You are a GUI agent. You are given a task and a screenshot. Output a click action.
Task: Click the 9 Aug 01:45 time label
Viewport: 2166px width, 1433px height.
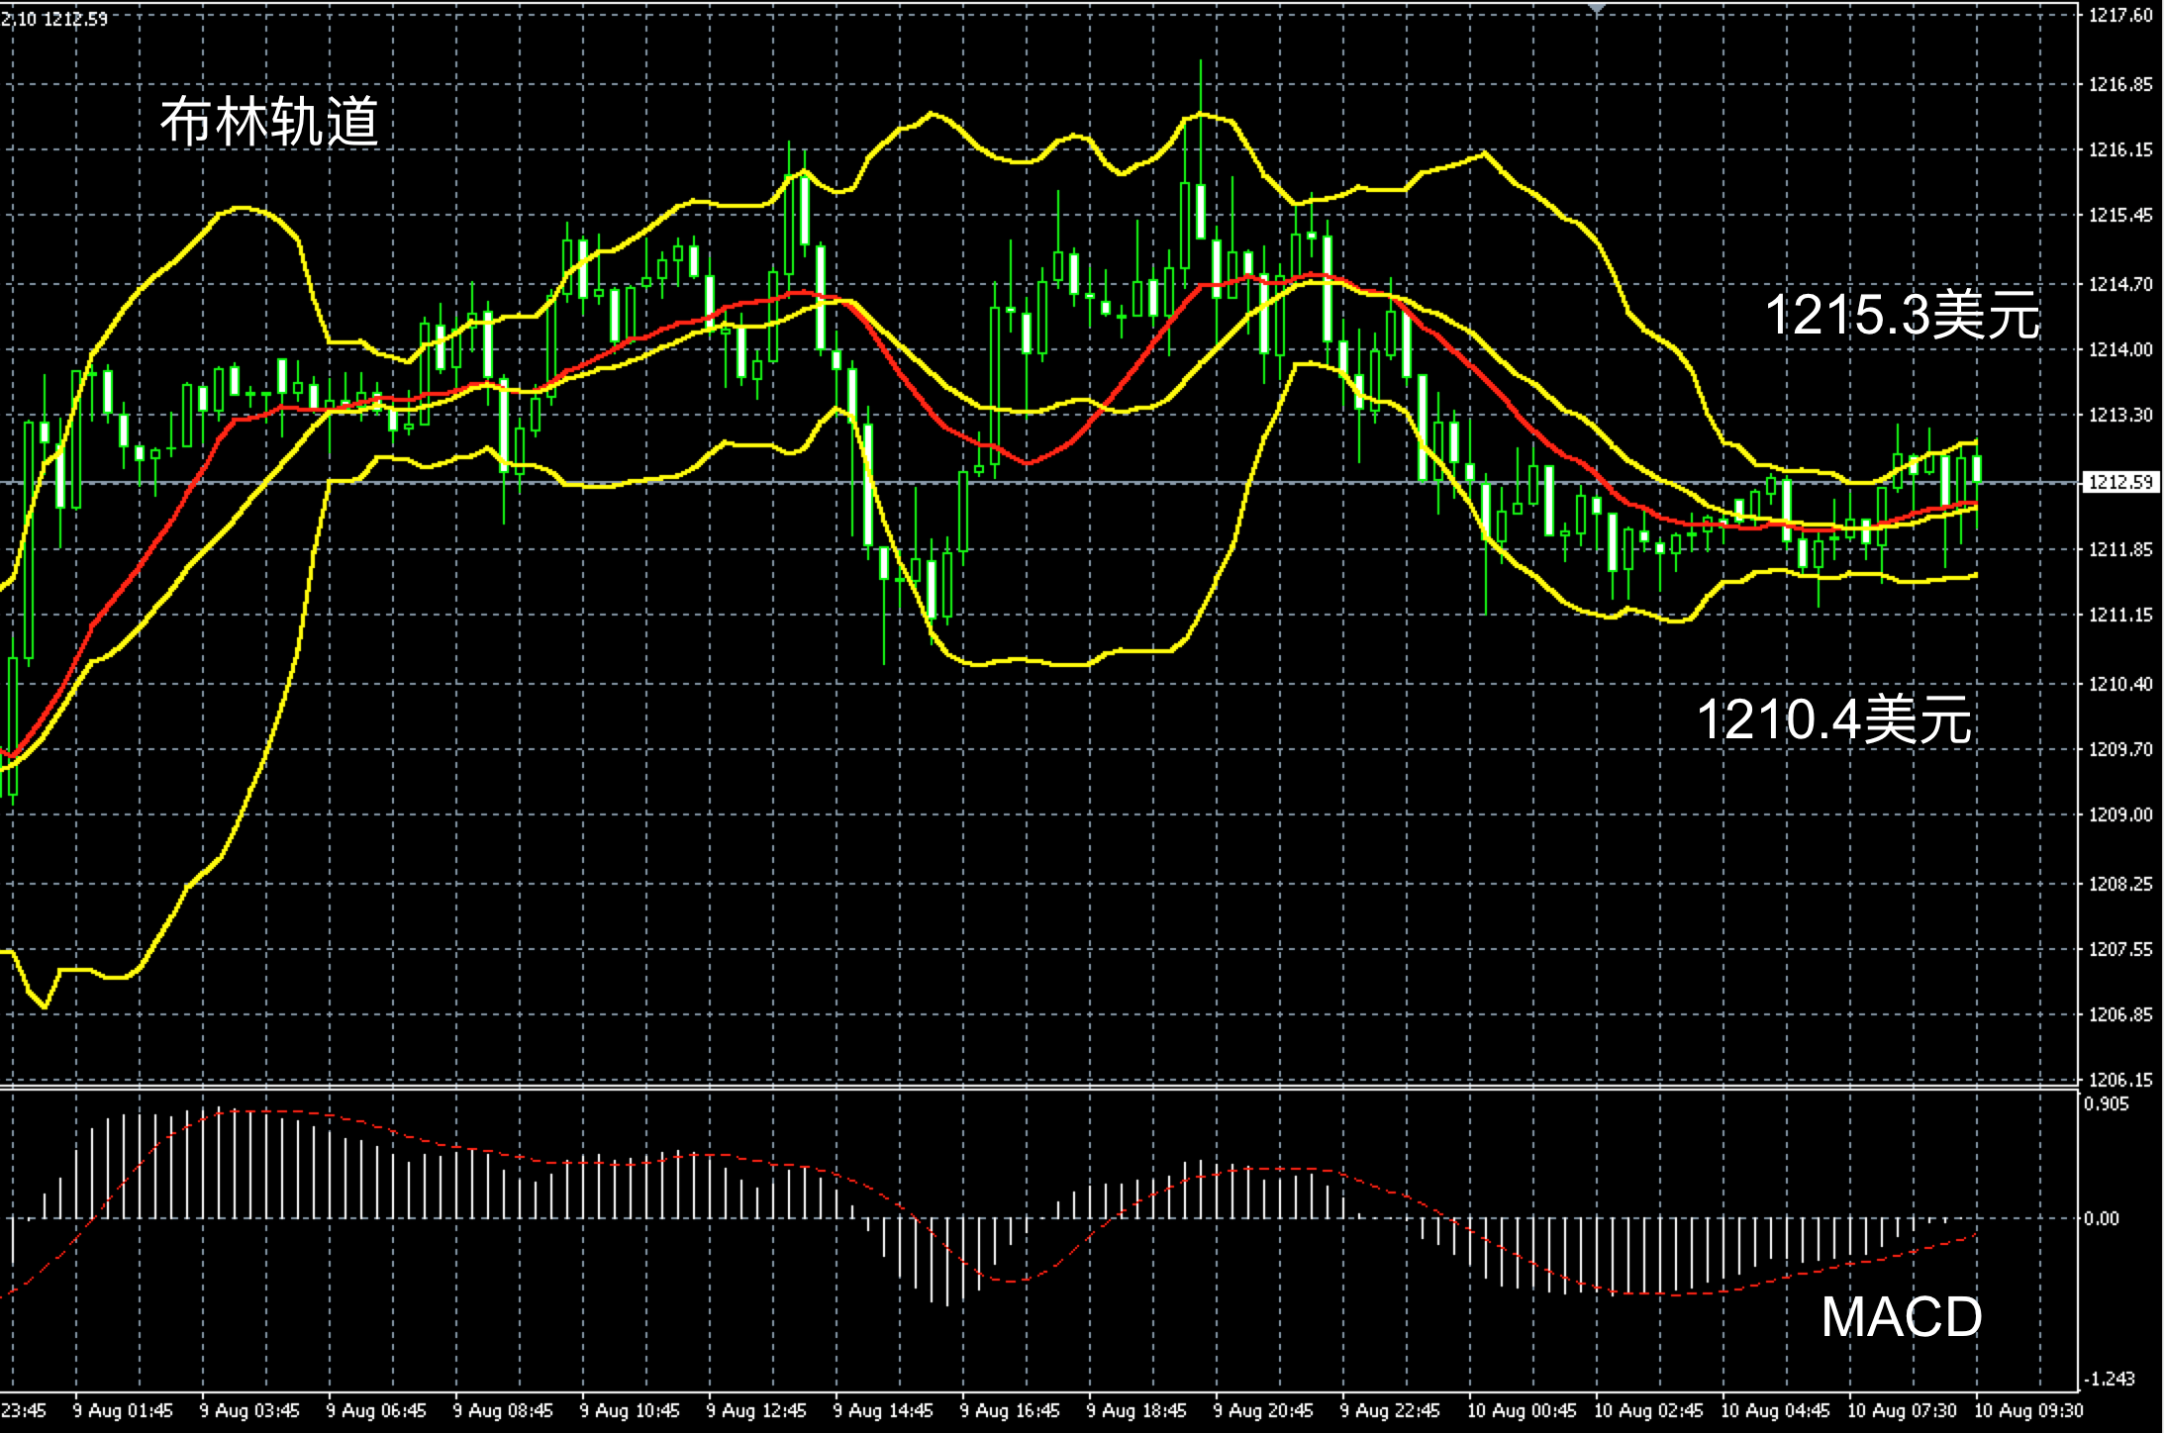pos(123,1410)
